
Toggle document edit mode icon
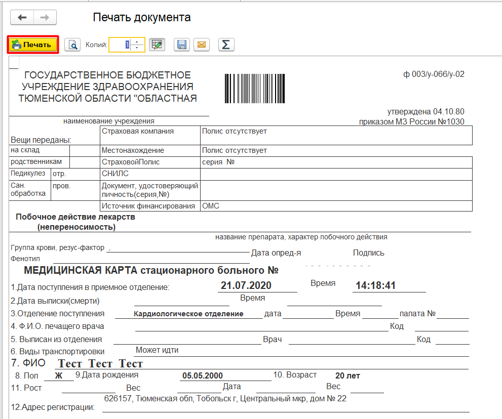tap(157, 45)
